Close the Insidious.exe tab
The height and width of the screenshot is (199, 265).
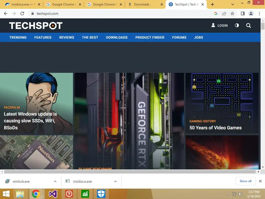[x=39, y=5]
